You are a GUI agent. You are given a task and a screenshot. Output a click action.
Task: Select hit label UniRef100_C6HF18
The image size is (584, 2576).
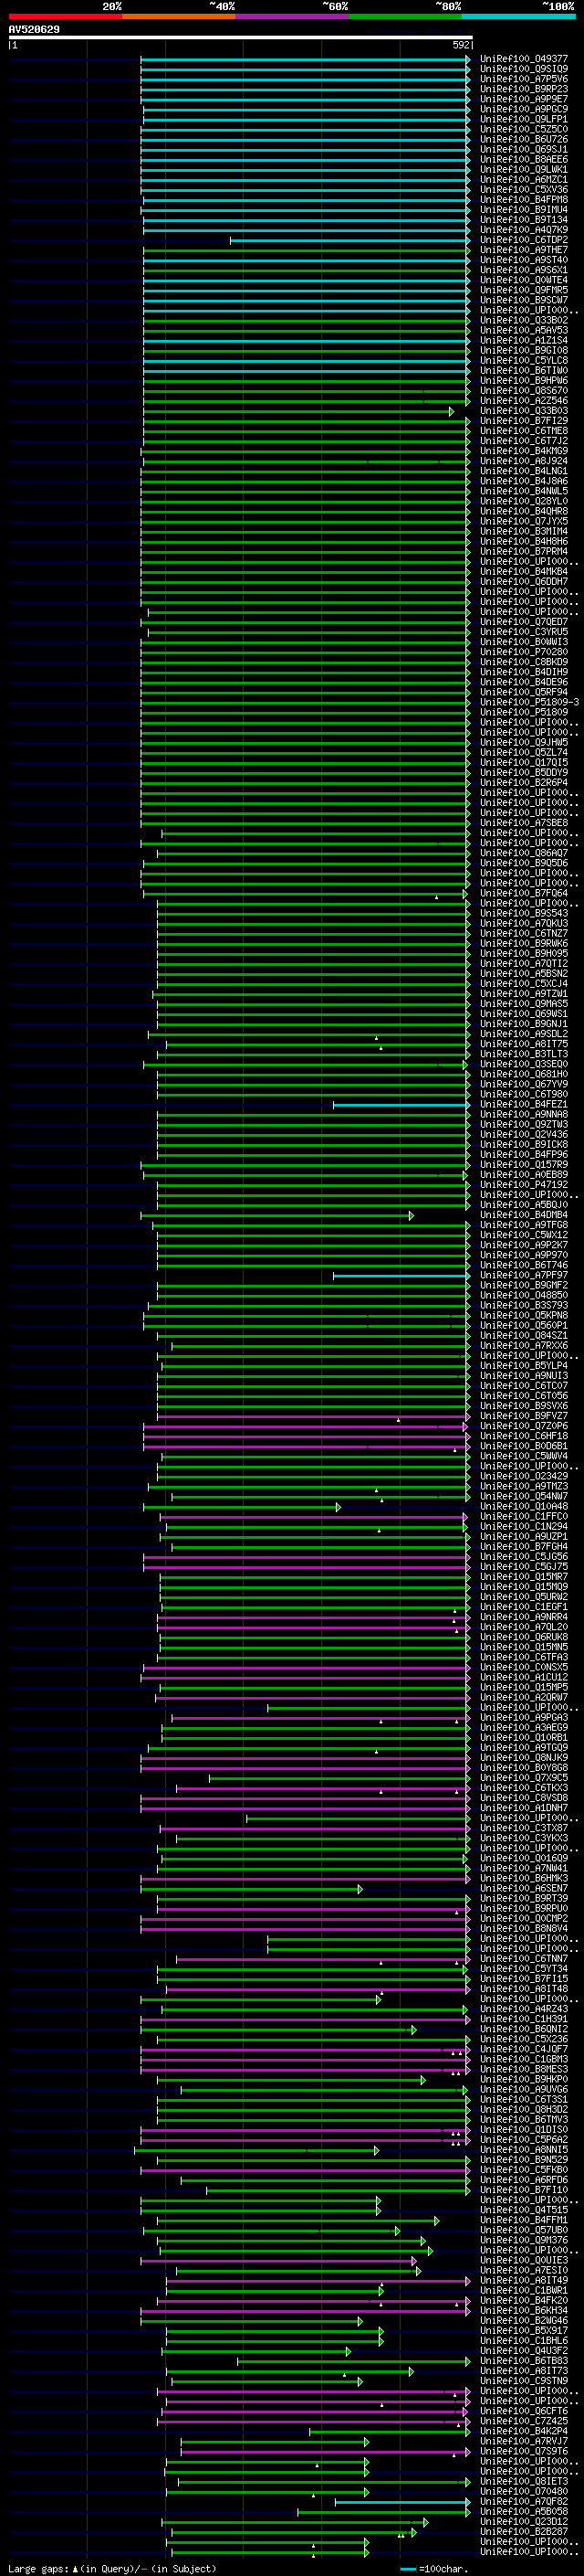point(524,1436)
